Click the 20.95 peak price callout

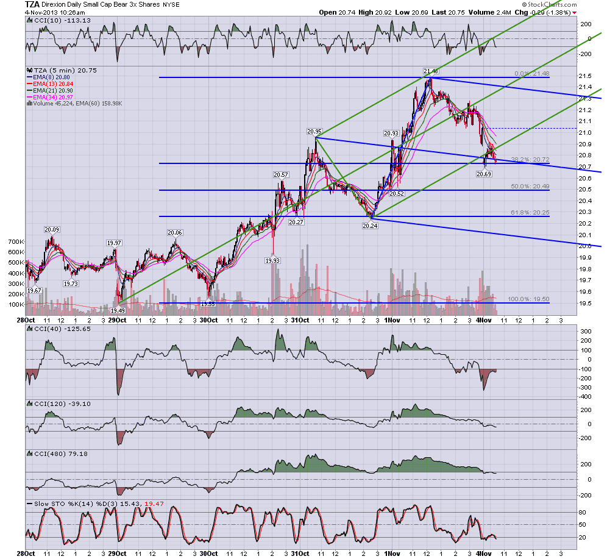click(314, 132)
